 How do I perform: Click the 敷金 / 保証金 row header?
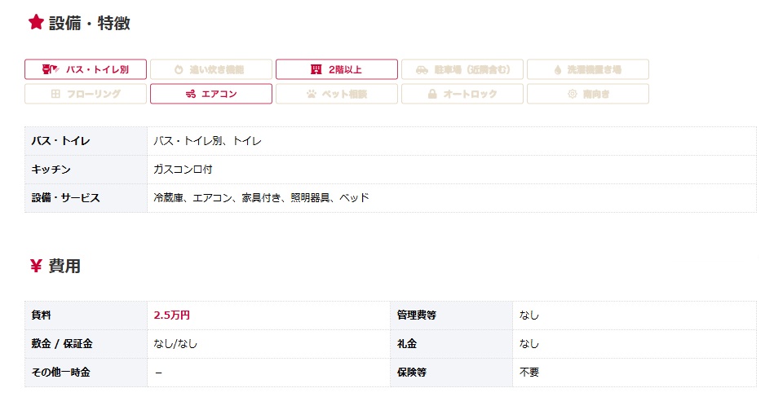click(x=62, y=343)
